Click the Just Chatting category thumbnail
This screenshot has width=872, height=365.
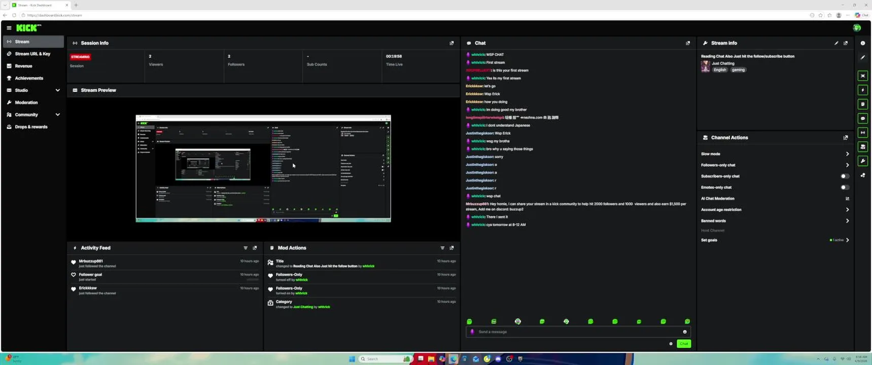[705, 66]
